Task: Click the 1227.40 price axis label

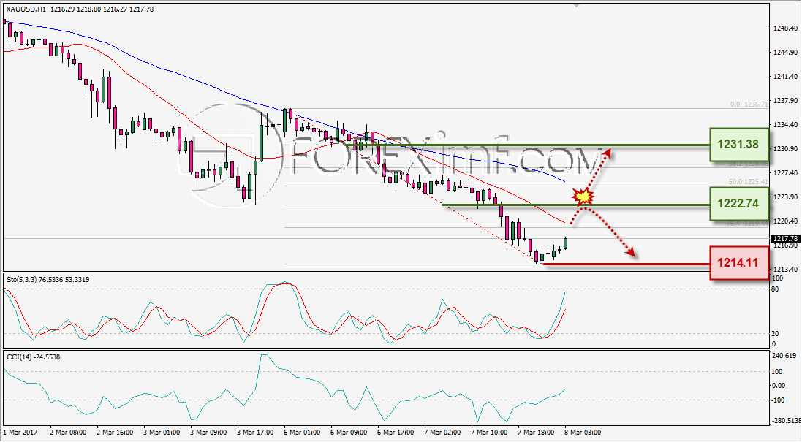Action: (x=786, y=172)
